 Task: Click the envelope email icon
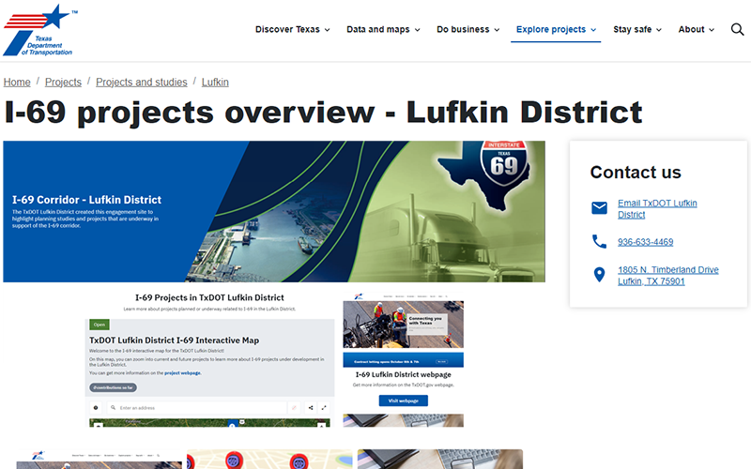599,208
